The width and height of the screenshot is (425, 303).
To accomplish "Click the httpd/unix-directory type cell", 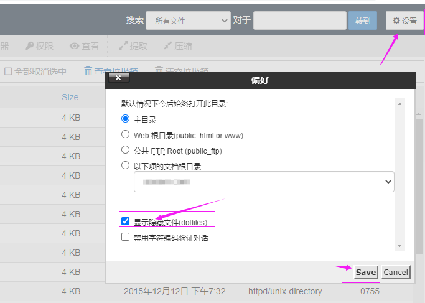I will tap(285, 291).
